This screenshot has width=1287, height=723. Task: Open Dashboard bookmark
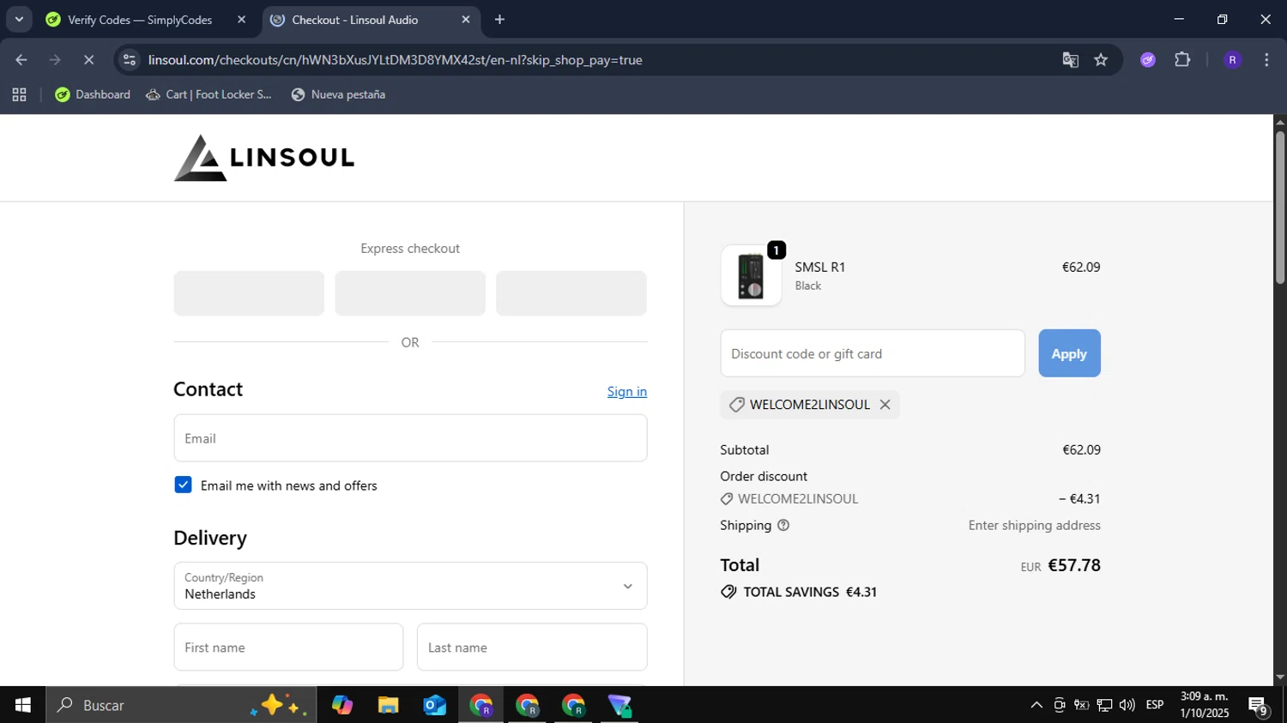pos(93,94)
